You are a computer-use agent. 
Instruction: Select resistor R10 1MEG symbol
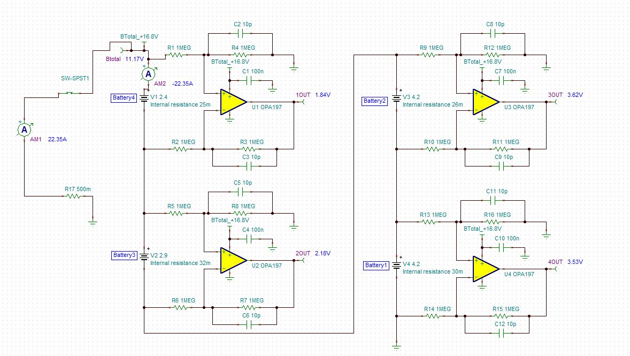[433, 149]
